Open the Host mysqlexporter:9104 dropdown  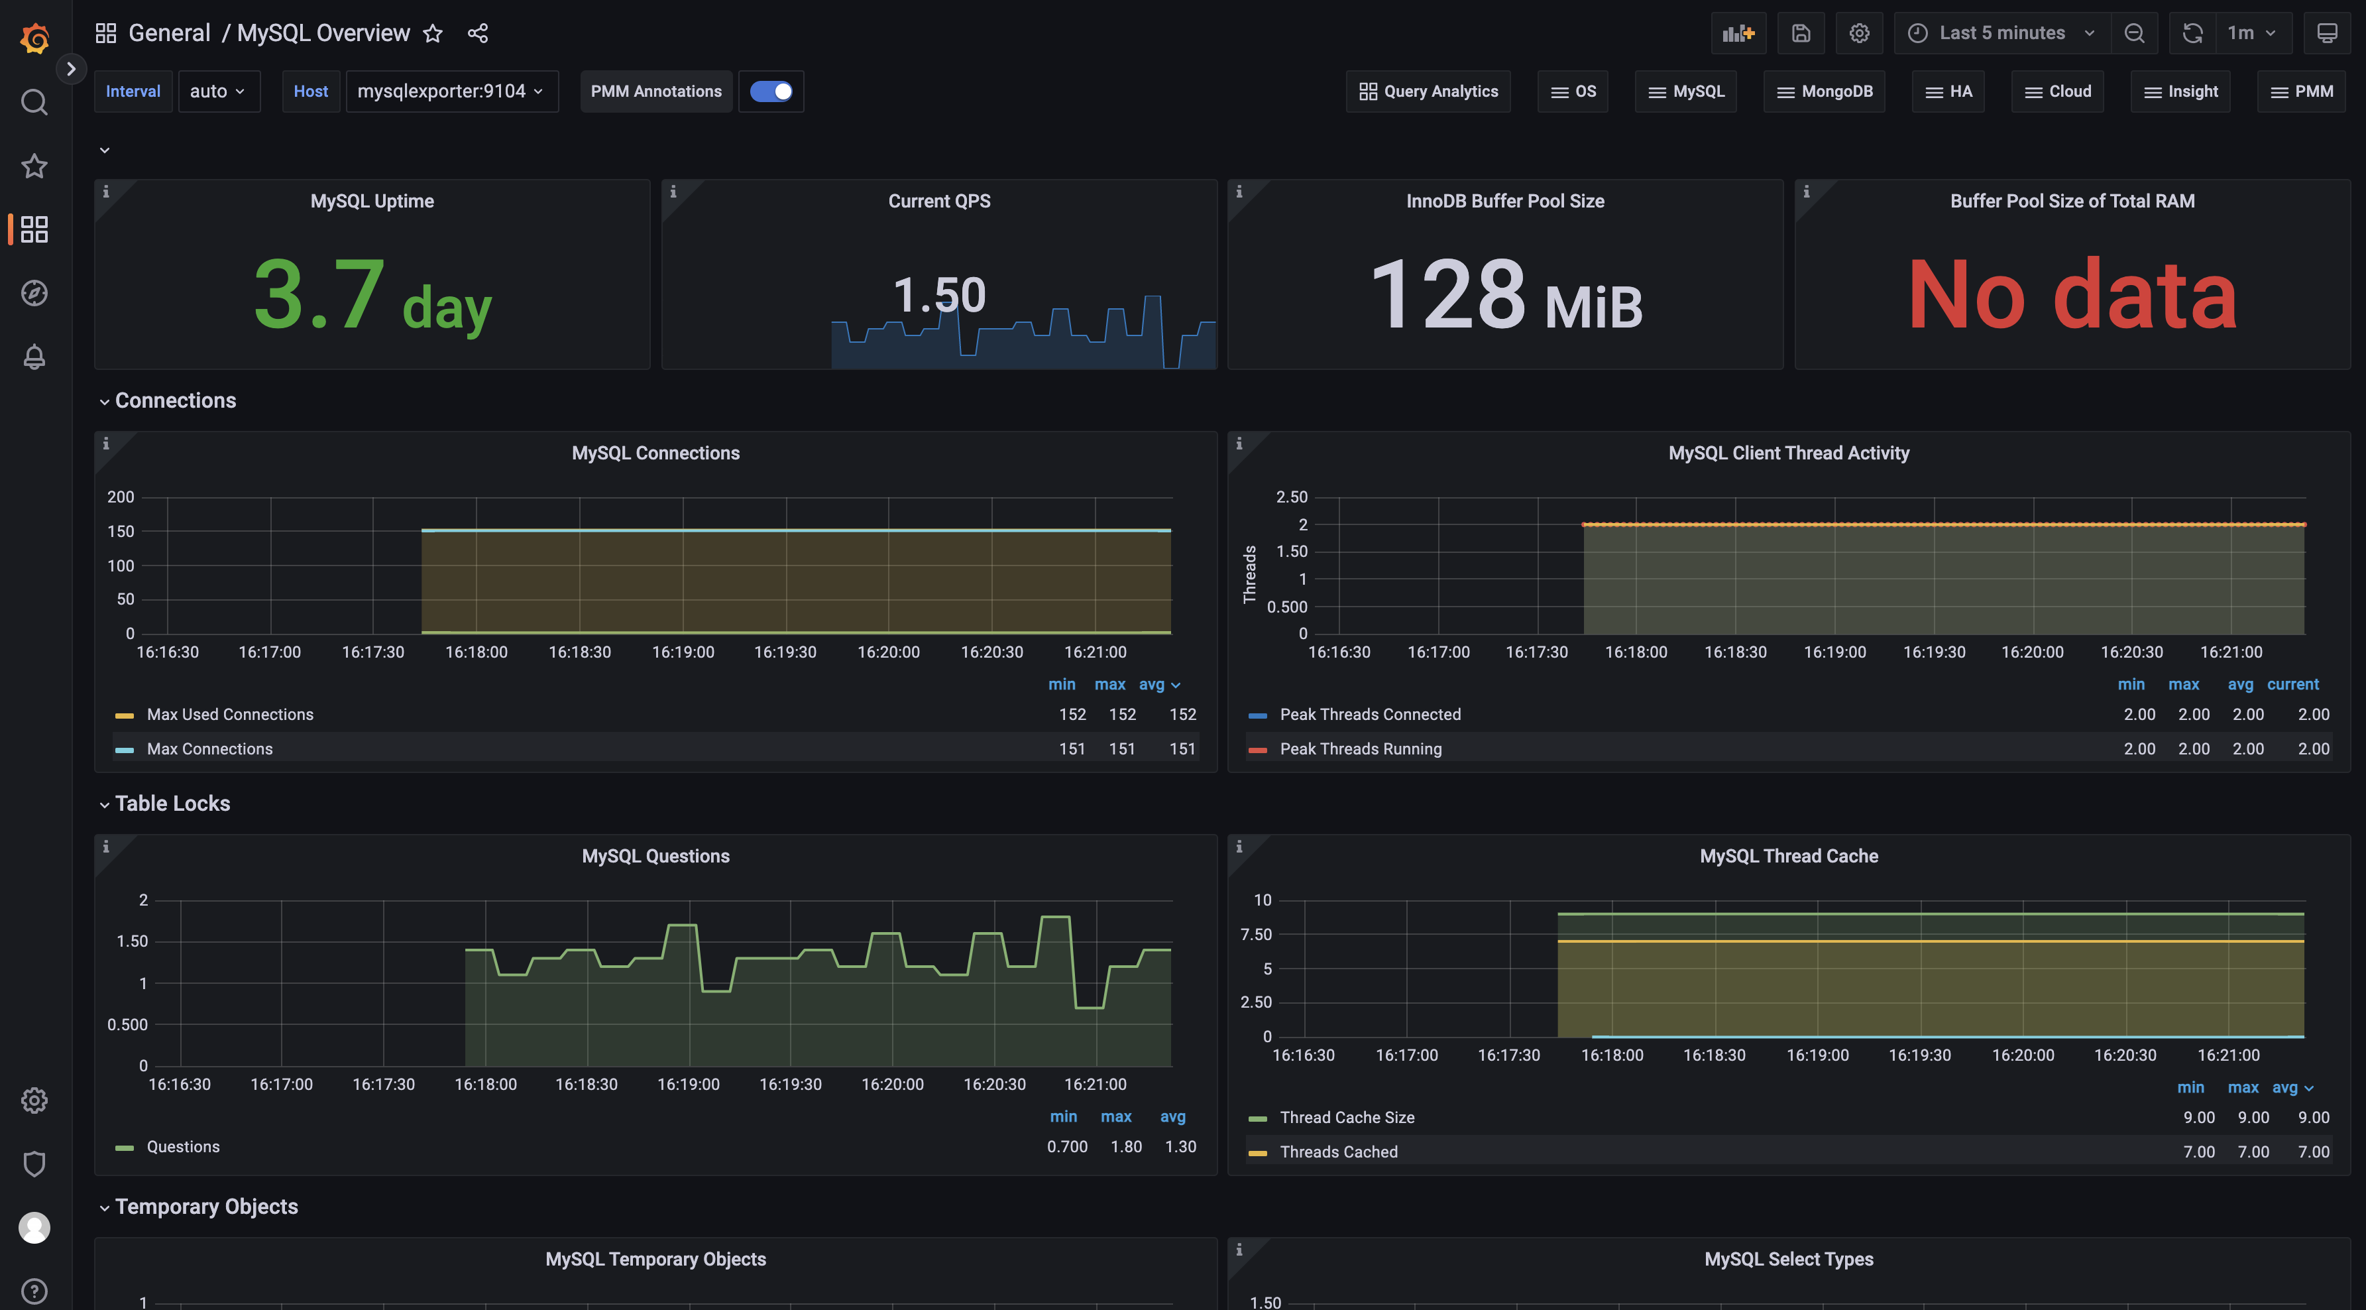click(x=451, y=91)
